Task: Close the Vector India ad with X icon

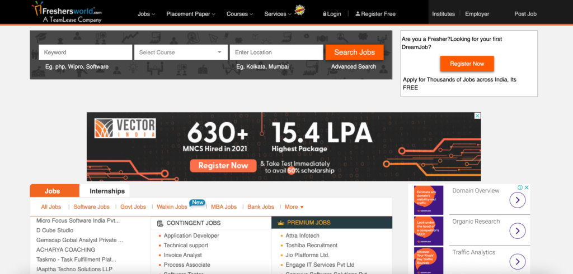Action: 477,116
